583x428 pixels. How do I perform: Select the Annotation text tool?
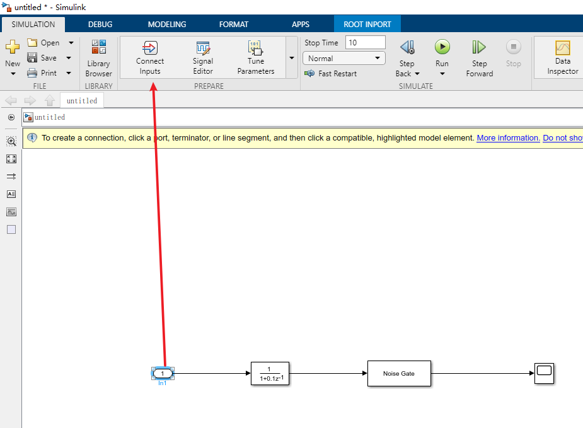click(x=11, y=194)
